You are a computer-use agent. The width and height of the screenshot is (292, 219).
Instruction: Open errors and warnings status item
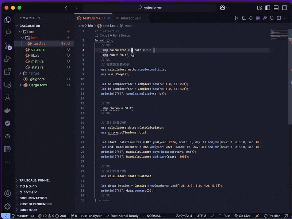pos(52,216)
